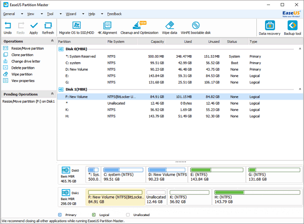Image resolution: width=304 pixels, height=224 pixels.
Task: Open the Feedback menu
Action: coord(113,14)
